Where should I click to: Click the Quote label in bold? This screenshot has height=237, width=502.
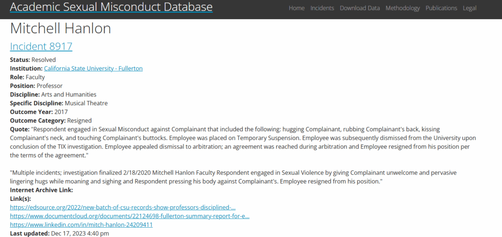pyautogui.click(x=20, y=129)
